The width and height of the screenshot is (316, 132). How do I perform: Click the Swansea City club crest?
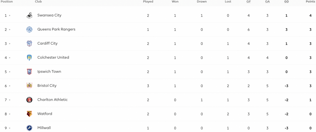pyautogui.click(x=29, y=16)
